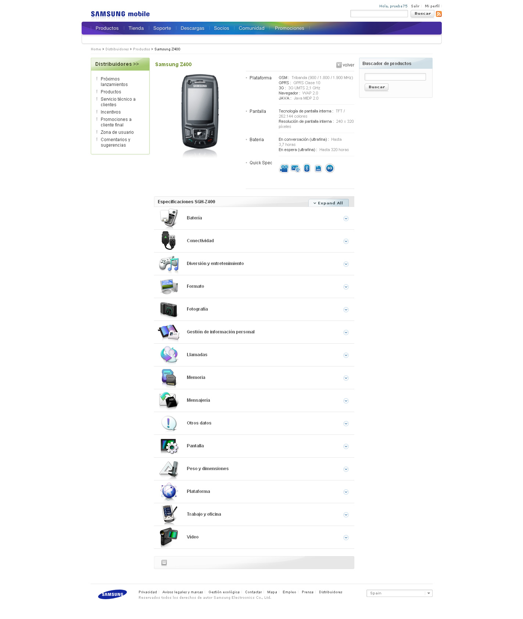
Task: Click the email quick spec icon
Action: click(295, 168)
